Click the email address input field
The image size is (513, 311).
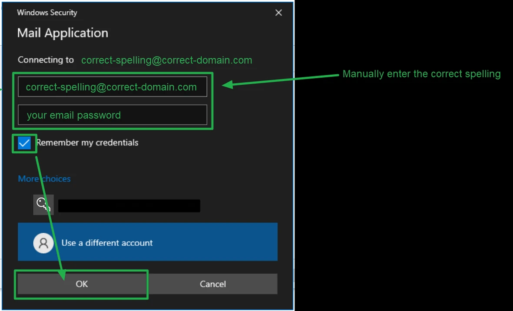(x=113, y=87)
